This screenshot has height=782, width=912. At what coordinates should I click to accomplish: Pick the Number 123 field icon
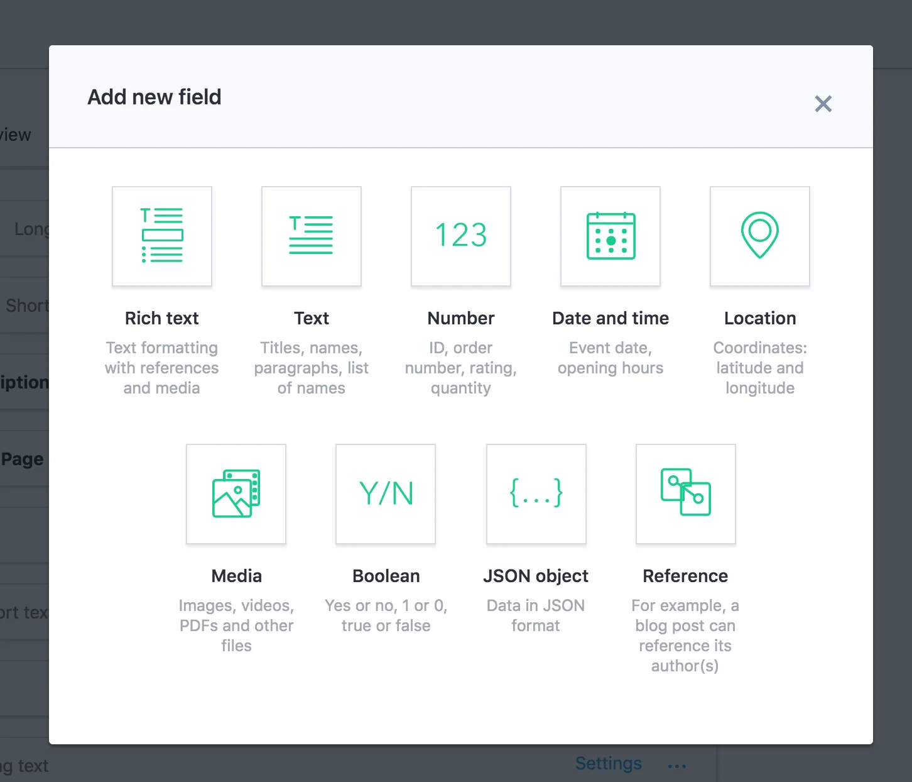[x=461, y=236]
